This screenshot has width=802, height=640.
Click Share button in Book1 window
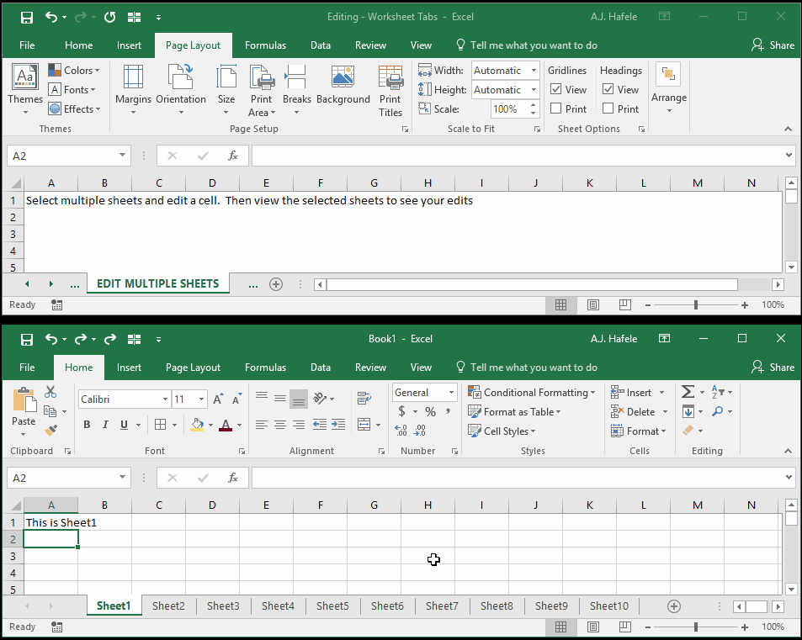click(x=773, y=367)
